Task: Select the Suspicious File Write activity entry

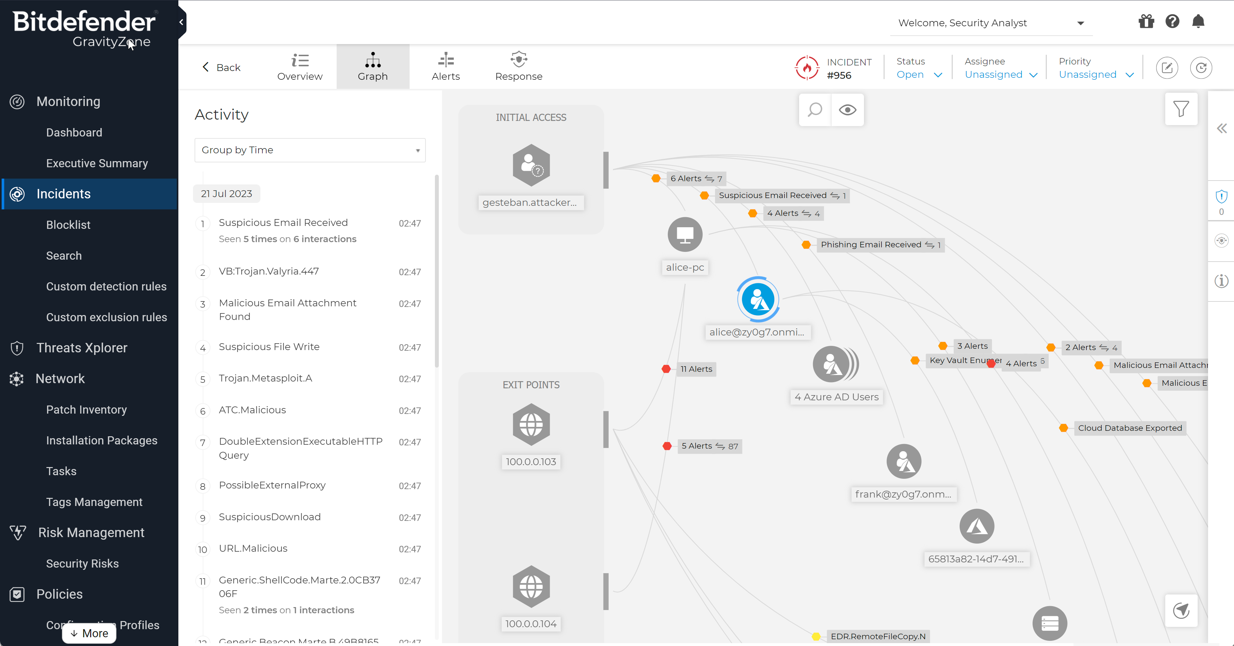Action: (309, 347)
